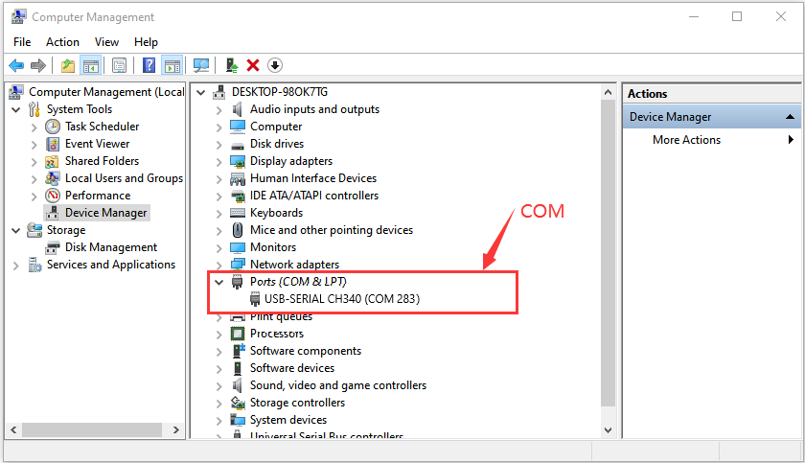Toggle Show/Hide Console Tree toolbar icon

click(x=91, y=65)
